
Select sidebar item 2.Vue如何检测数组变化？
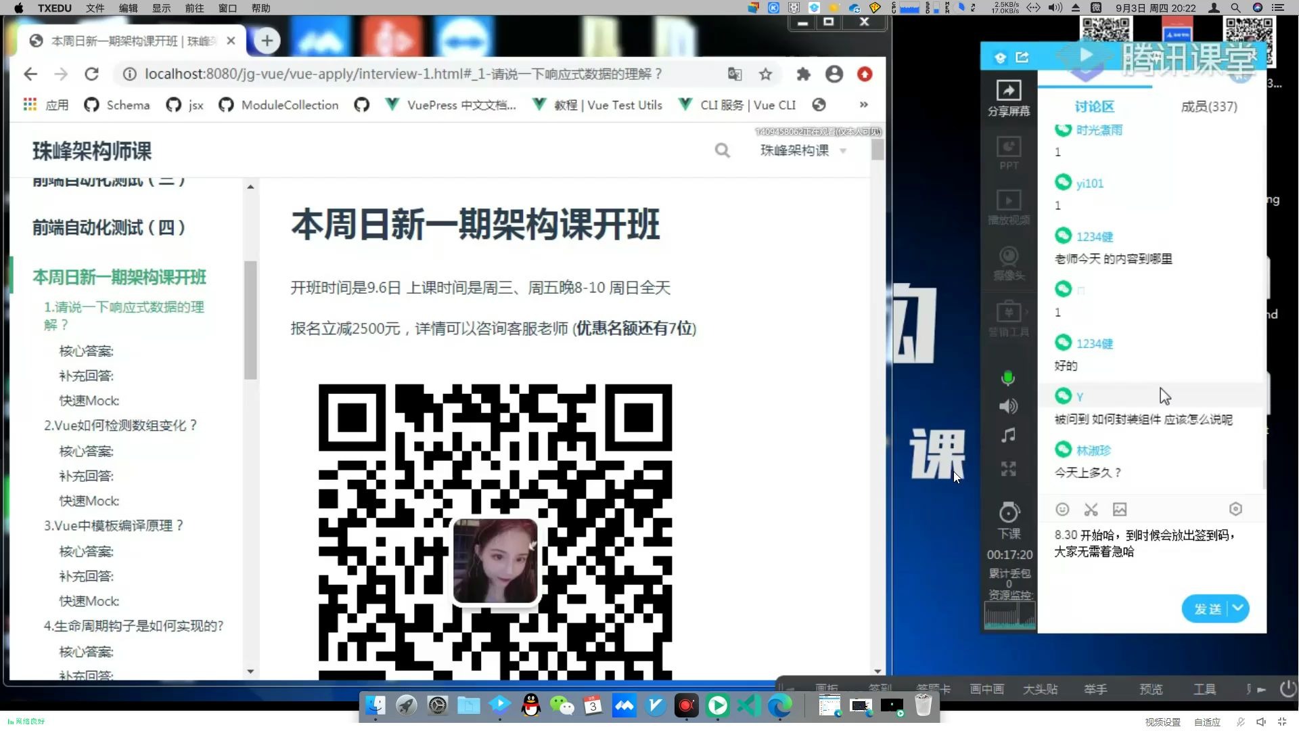(121, 425)
